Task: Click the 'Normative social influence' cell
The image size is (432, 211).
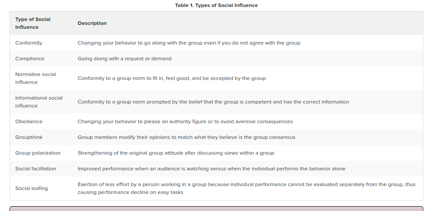Action: coord(35,78)
